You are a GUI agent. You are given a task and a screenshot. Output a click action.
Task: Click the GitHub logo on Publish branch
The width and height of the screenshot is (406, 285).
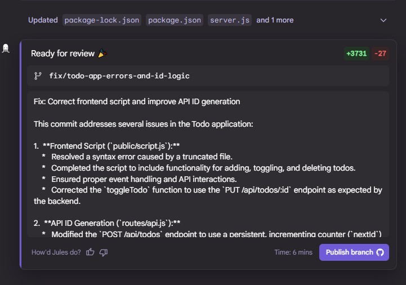[x=380, y=252]
